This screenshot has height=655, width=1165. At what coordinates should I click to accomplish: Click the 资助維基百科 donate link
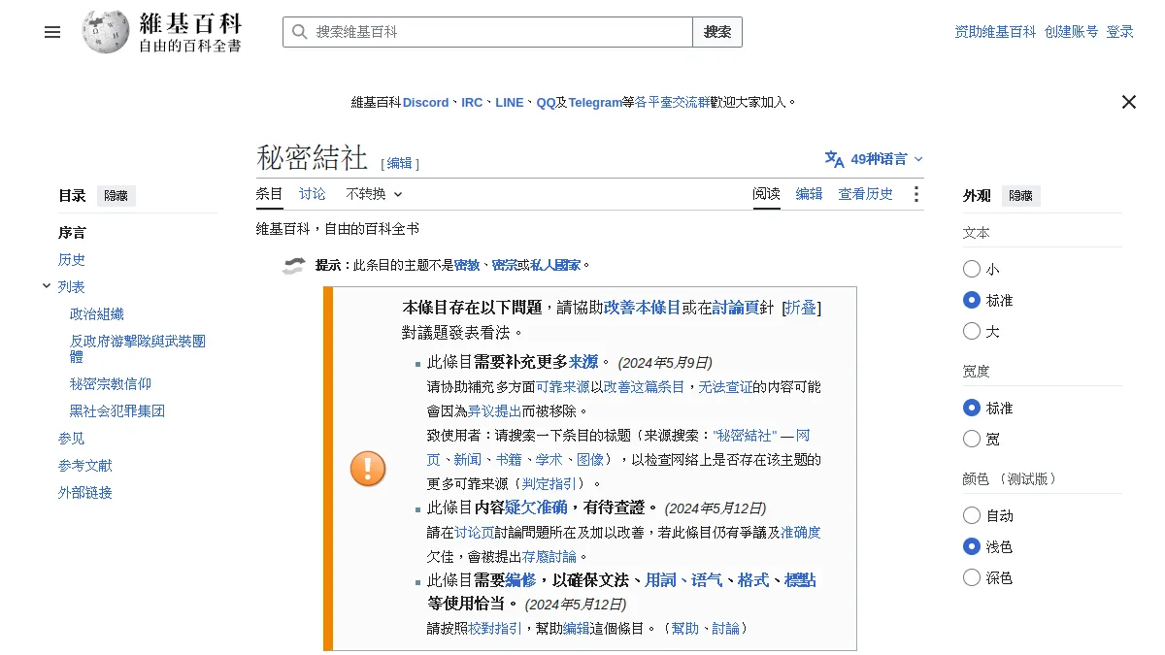(x=995, y=32)
